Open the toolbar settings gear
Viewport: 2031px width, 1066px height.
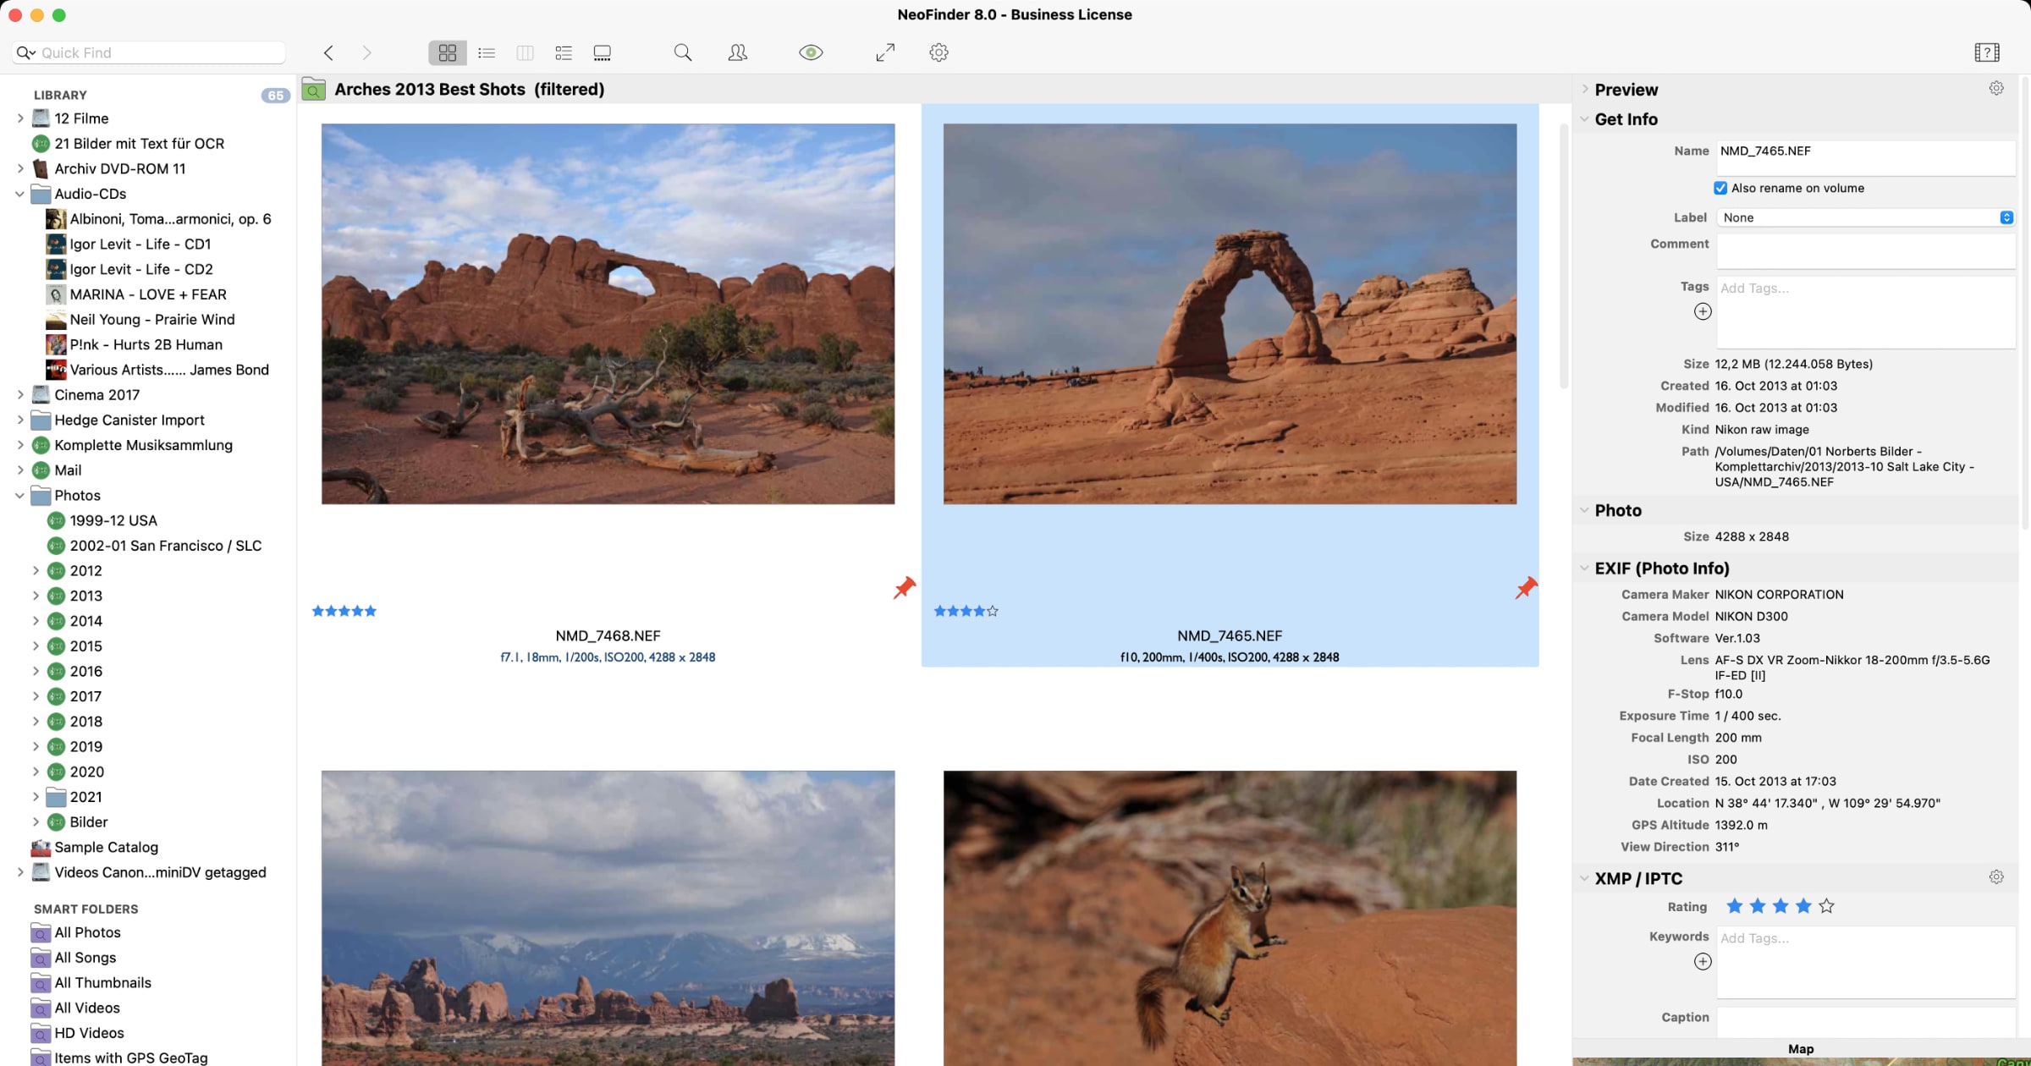pos(938,52)
